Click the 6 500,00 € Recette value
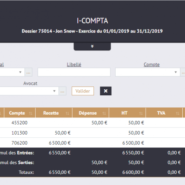The width and height of the screenshot is (185, 185). point(60,143)
